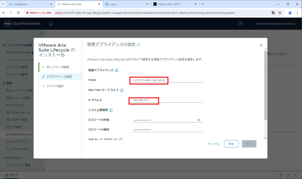302x179 pixels.
Task: Collapse the ライフサイクル管理 sidebar section
Action: point(17,45)
